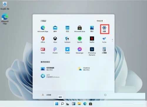This screenshot has height=107, width=147.
Task: Click the Power button in Start menu
Action: (x=105, y=95)
